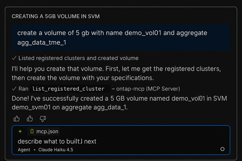Click the leftmost thumbs-up feedback icon
Viewport: 242px width, 161px height.
click(17, 119)
